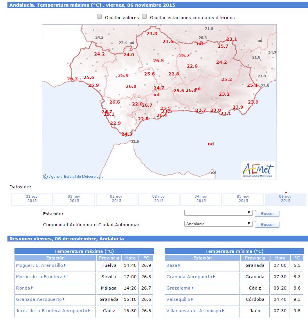Click the arrow icon after Grazalema
308x322 pixels.
193,288
